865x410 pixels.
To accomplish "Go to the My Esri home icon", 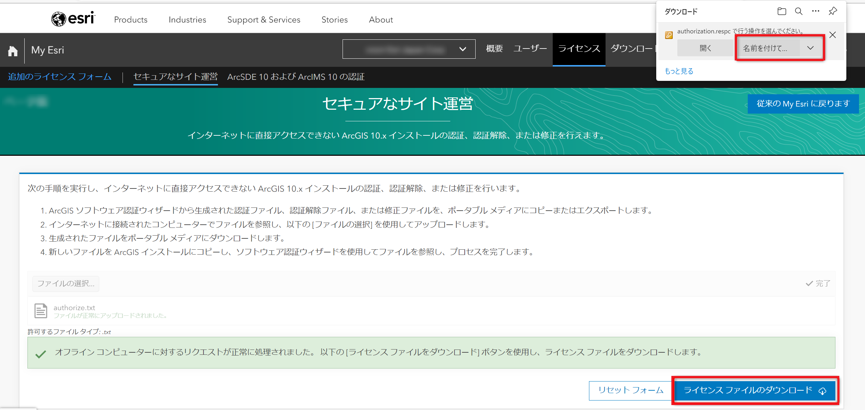I will pos(13,51).
